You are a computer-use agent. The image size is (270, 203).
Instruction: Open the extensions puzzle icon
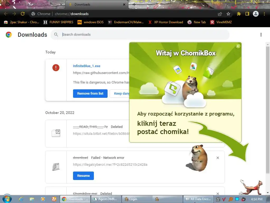239,14
